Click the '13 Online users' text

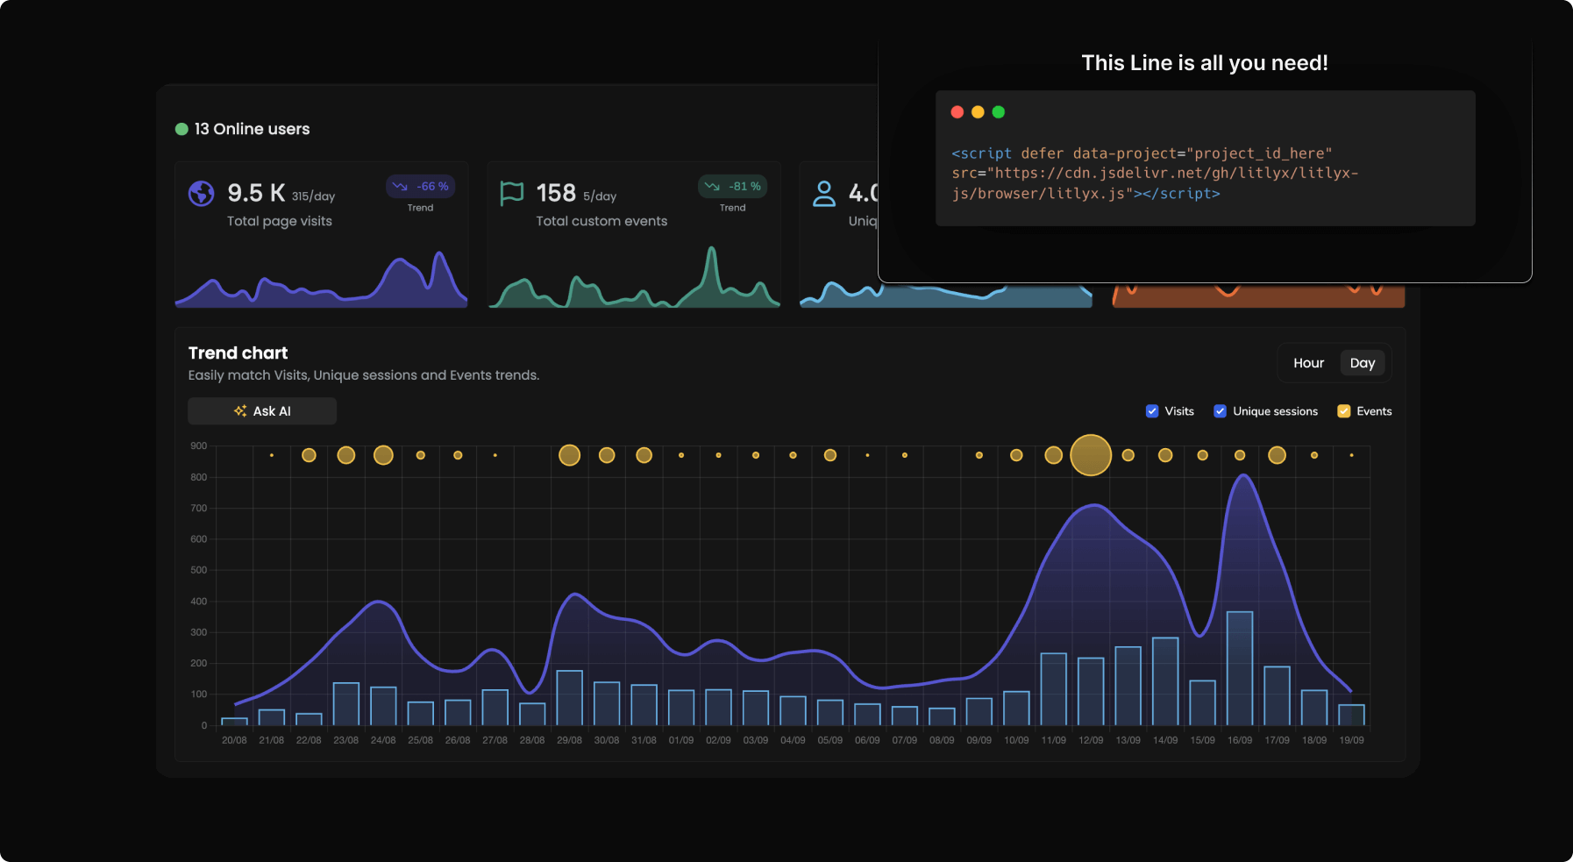[252, 129]
